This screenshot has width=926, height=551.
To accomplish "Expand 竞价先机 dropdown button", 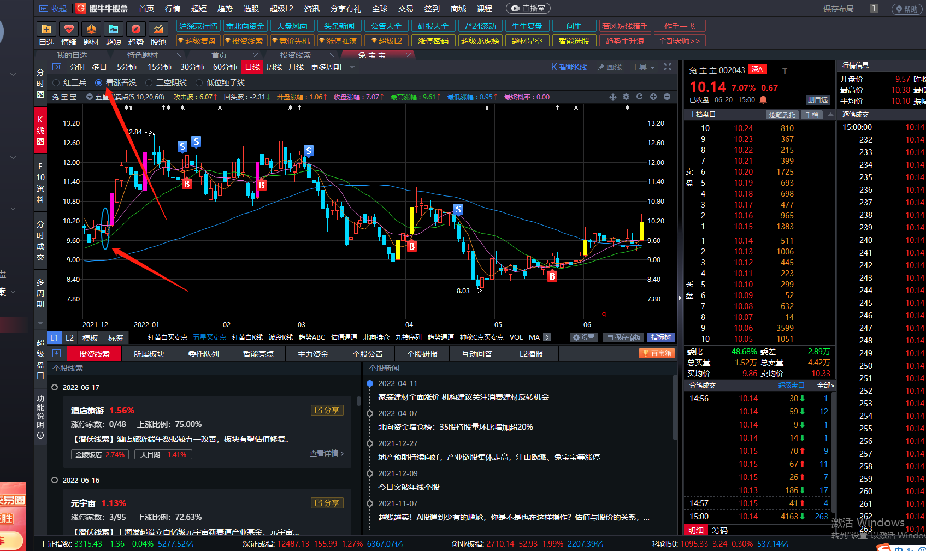I will [x=293, y=41].
